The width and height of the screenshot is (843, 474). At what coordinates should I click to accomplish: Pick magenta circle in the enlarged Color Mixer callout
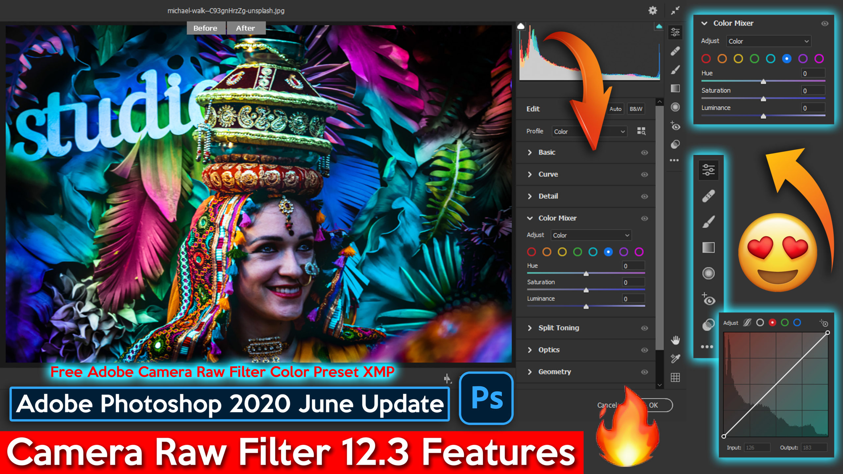tap(819, 59)
